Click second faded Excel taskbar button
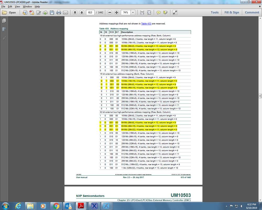Screen dimensions: 262x210 tap(106, 206)
